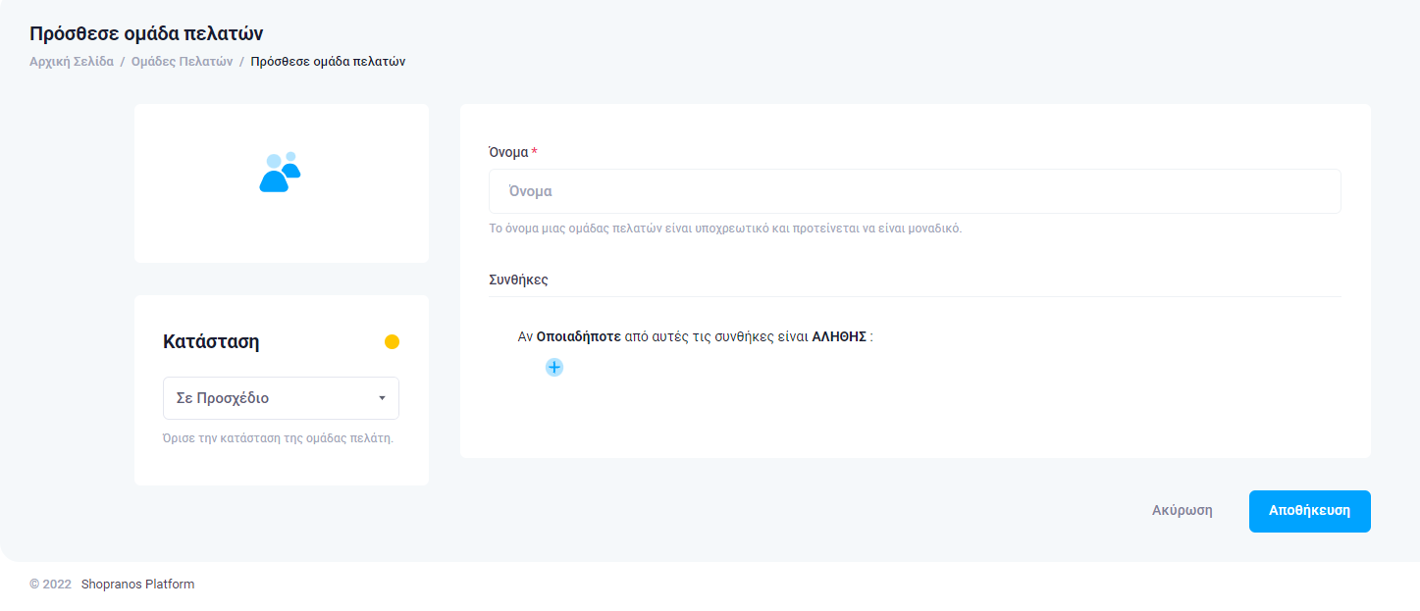
Task: Click the status dropdown caret arrow
Action: pyautogui.click(x=382, y=398)
